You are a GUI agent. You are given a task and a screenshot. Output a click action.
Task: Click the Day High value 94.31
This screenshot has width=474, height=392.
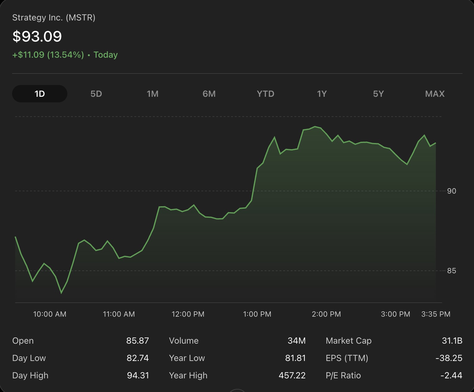(x=138, y=375)
